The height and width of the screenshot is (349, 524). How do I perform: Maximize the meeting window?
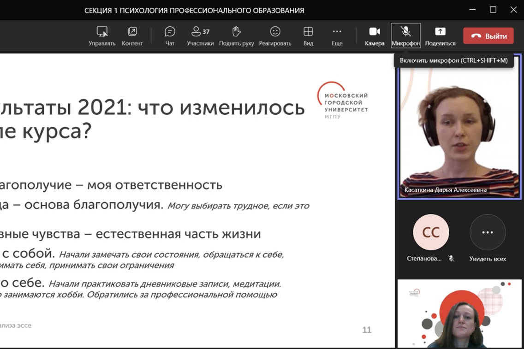pyautogui.click(x=493, y=10)
